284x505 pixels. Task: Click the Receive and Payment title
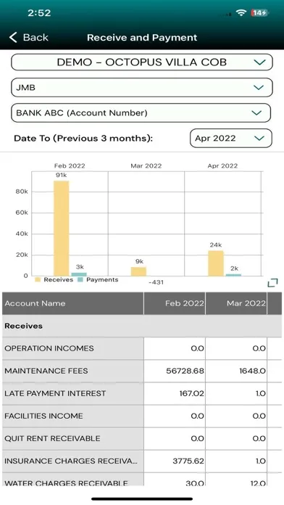point(142,37)
